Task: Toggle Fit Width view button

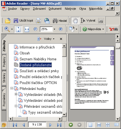Action: 27,29
